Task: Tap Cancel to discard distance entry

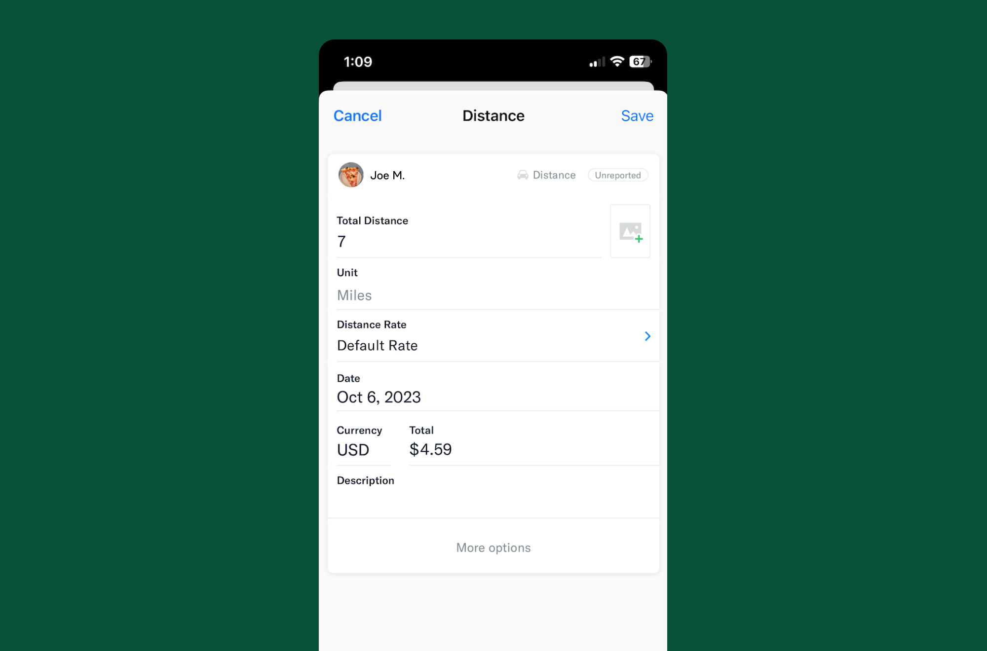Action: point(357,115)
